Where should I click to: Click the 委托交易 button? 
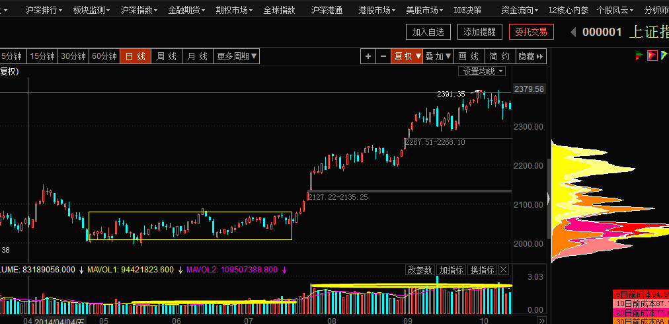pos(531,32)
